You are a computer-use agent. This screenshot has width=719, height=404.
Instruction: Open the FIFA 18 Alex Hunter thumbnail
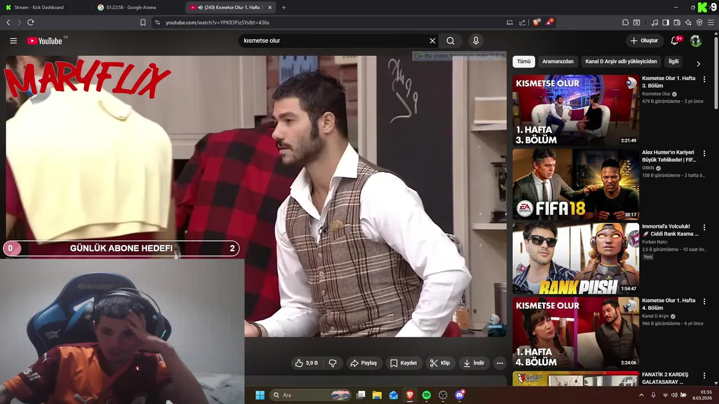[575, 185]
